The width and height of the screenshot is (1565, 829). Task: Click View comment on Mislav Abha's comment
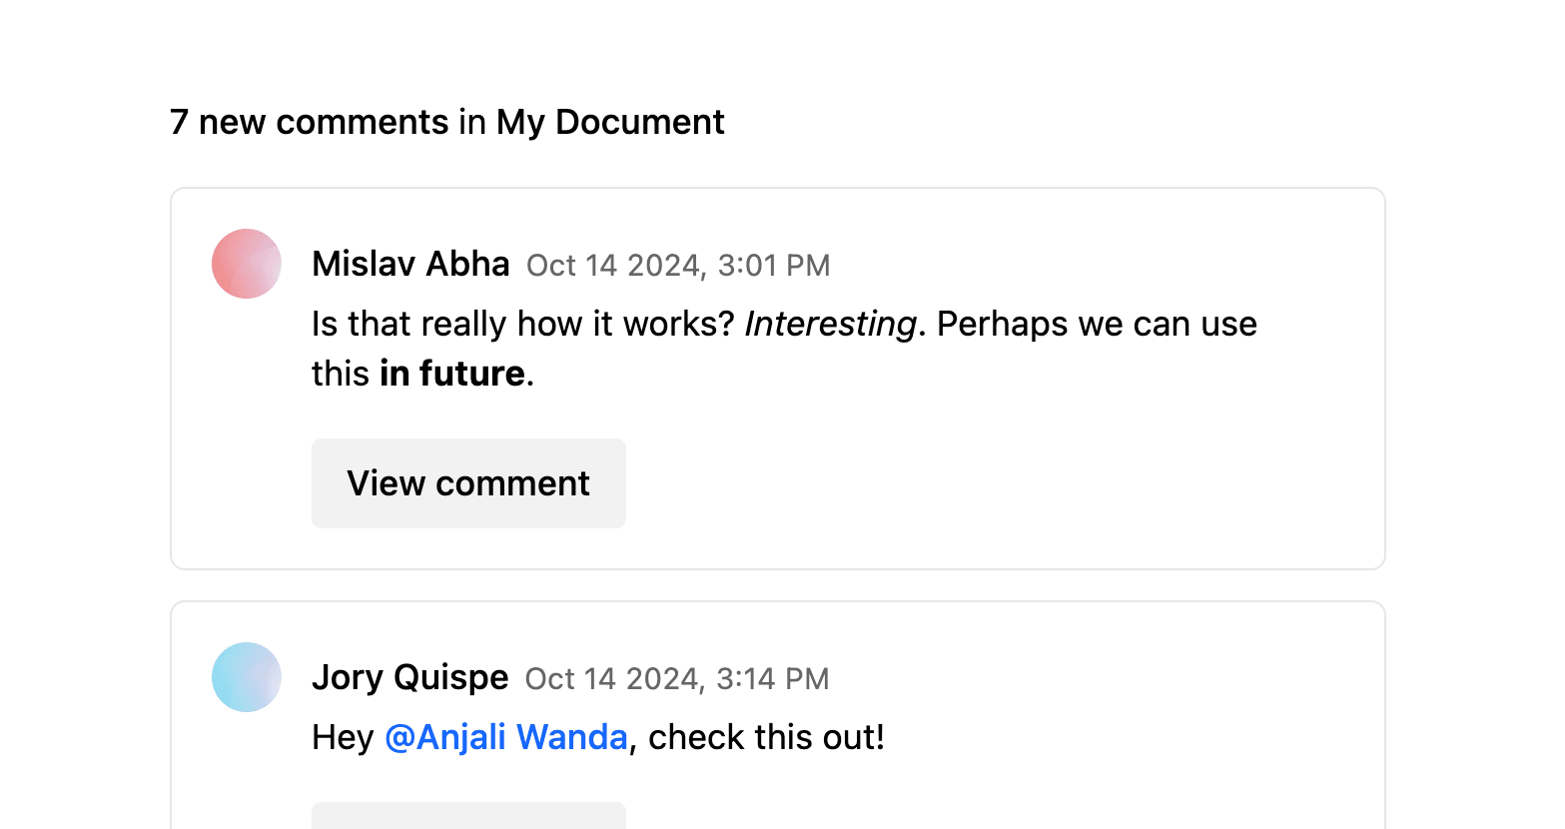(468, 483)
